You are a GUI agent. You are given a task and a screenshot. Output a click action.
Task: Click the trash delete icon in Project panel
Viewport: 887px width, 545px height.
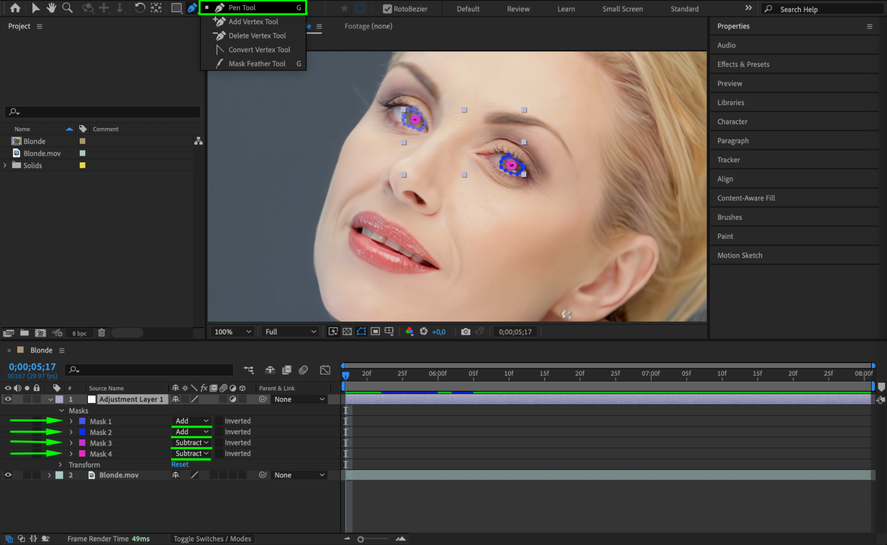click(x=102, y=333)
